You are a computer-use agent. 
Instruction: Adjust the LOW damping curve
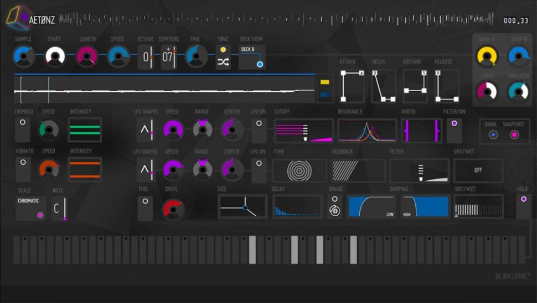(371, 207)
